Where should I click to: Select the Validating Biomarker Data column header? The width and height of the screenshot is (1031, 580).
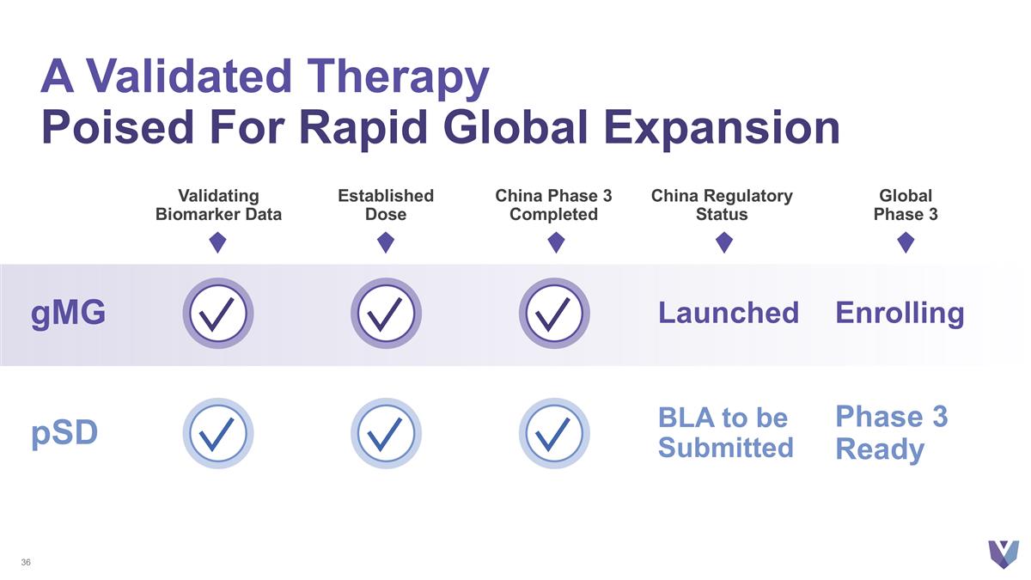[x=218, y=205]
